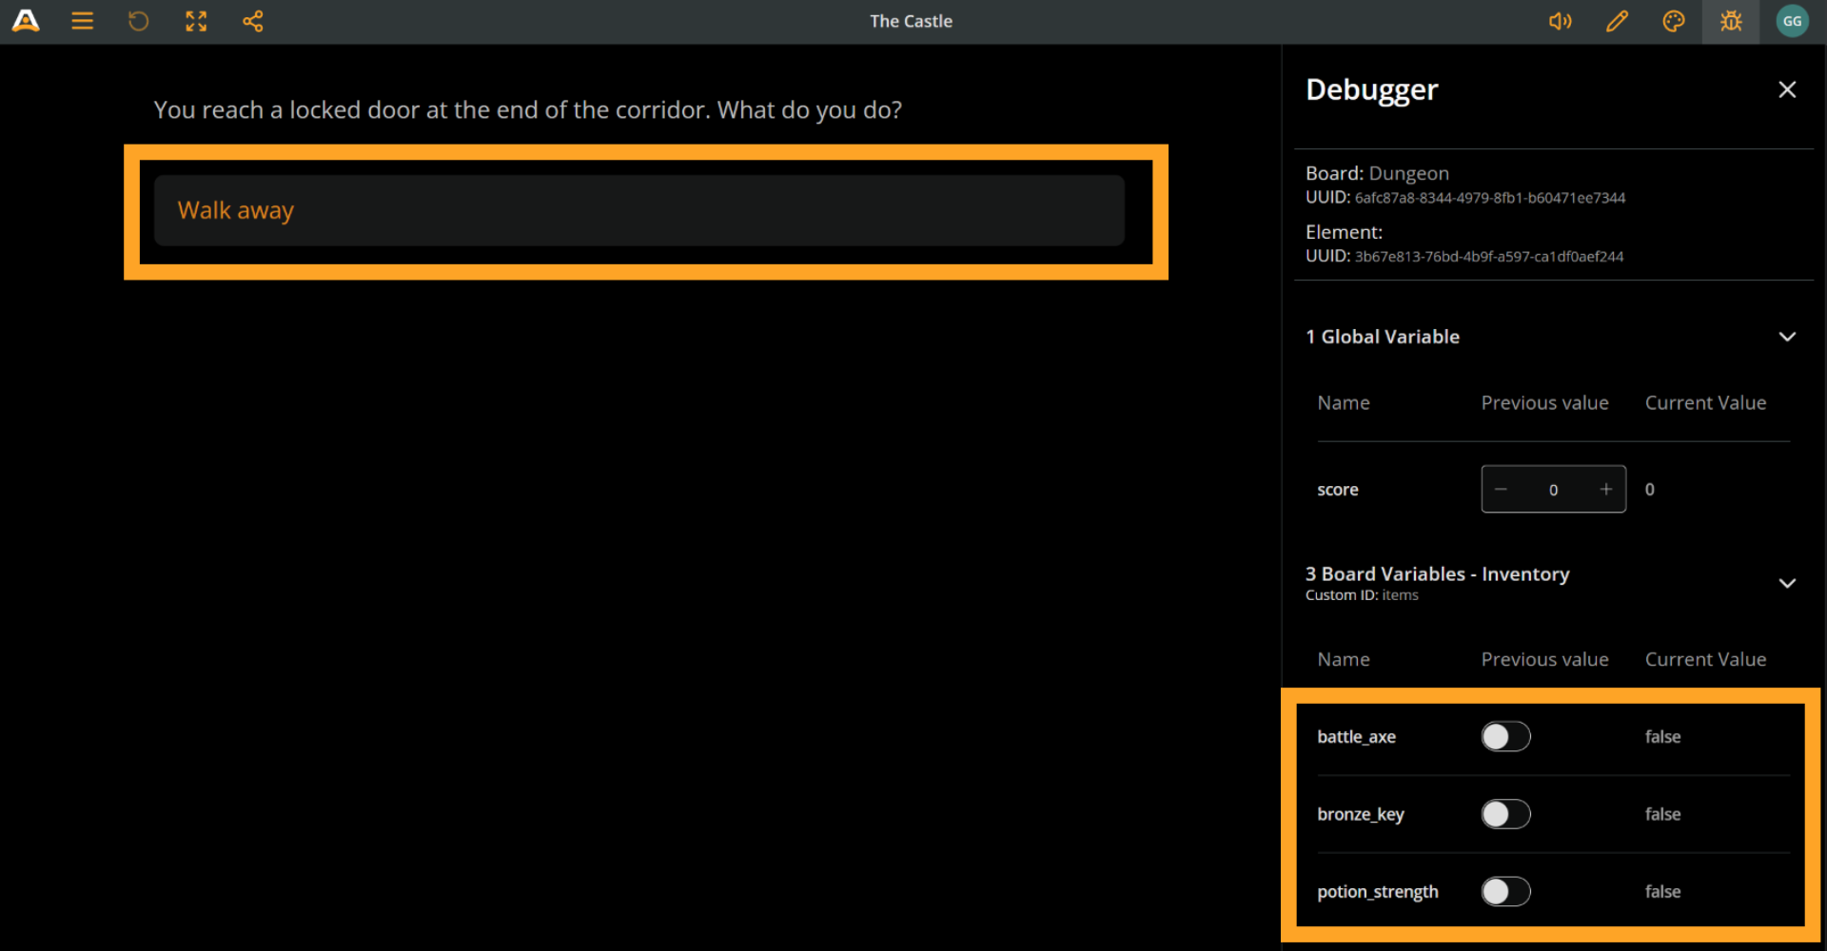Close the Debugger panel
This screenshot has width=1827, height=951.
click(1787, 89)
